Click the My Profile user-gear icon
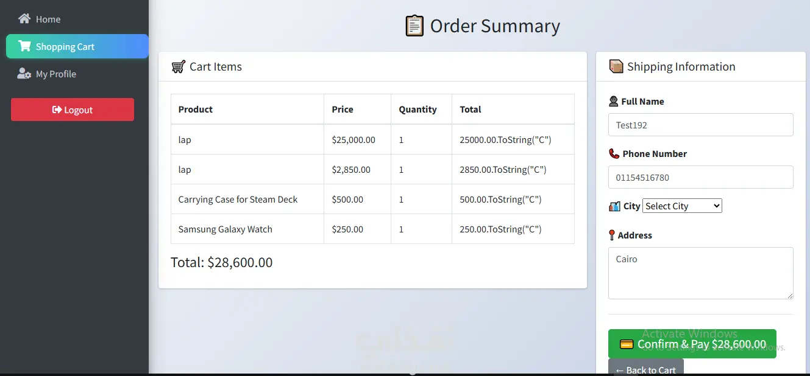 click(x=24, y=74)
